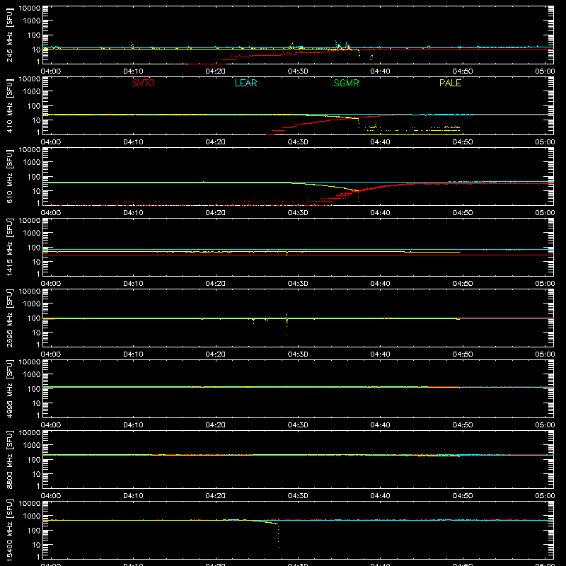Viewport: 566px width, 566px height.
Task: Select the 15400 MHz [SFU] axis title
Action: (9, 530)
